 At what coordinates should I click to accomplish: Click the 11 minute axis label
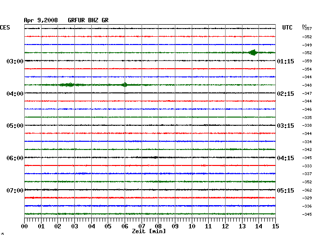coord(208,226)
